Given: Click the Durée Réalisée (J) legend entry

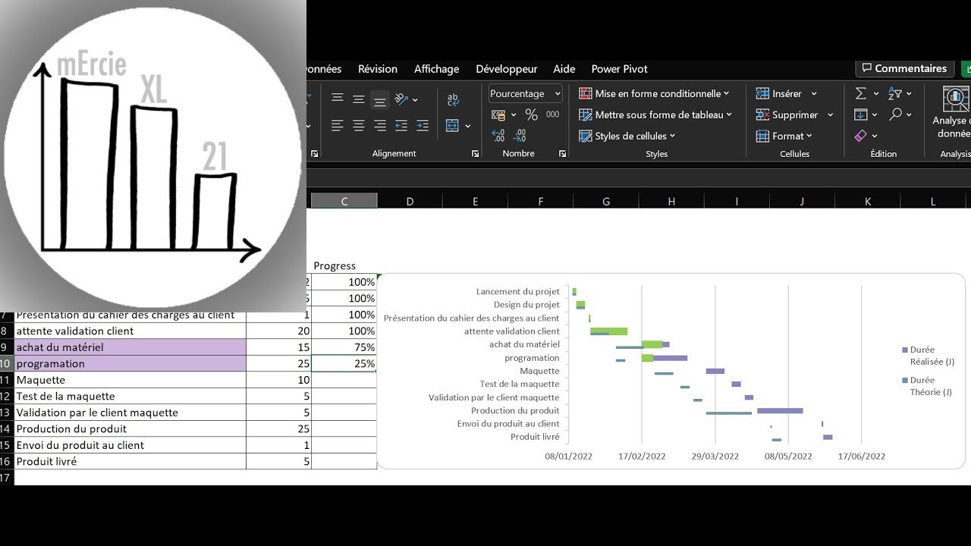Looking at the screenshot, I should [x=928, y=356].
